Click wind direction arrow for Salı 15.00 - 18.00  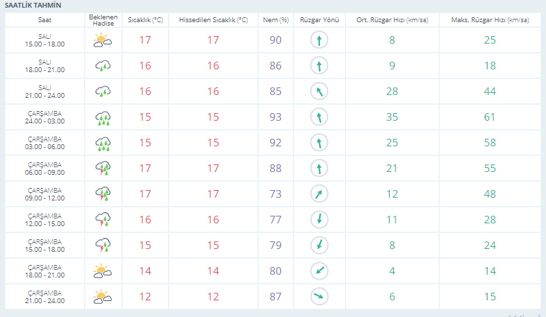coord(319,40)
